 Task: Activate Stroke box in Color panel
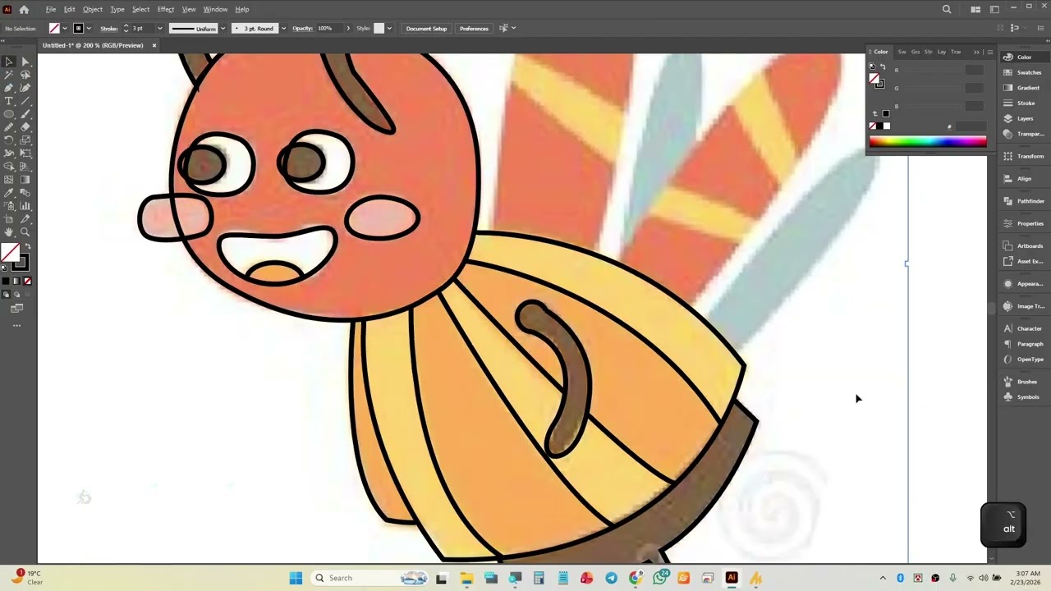coord(879,83)
